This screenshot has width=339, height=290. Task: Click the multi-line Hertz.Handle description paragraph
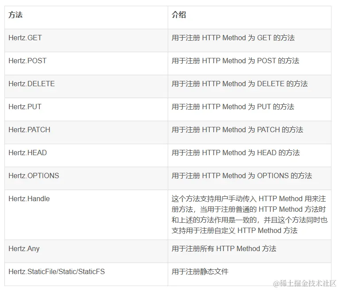249,215
